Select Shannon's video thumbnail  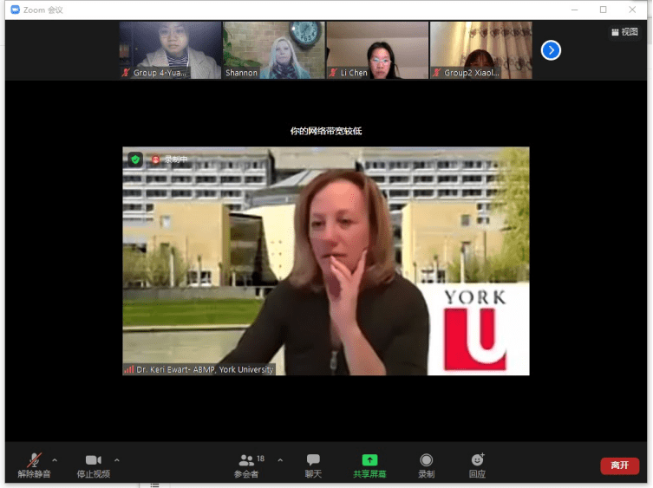coord(273,50)
